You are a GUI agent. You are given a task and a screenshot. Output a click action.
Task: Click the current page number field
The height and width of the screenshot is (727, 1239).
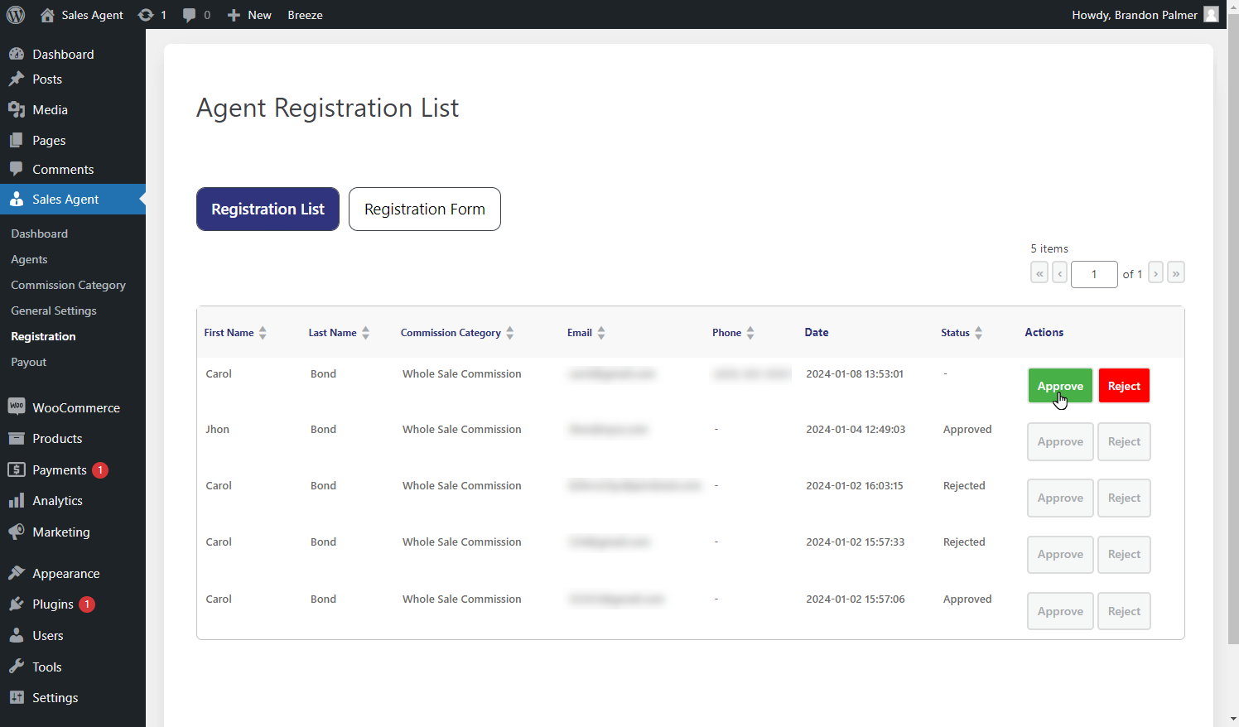pyautogui.click(x=1094, y=274)
